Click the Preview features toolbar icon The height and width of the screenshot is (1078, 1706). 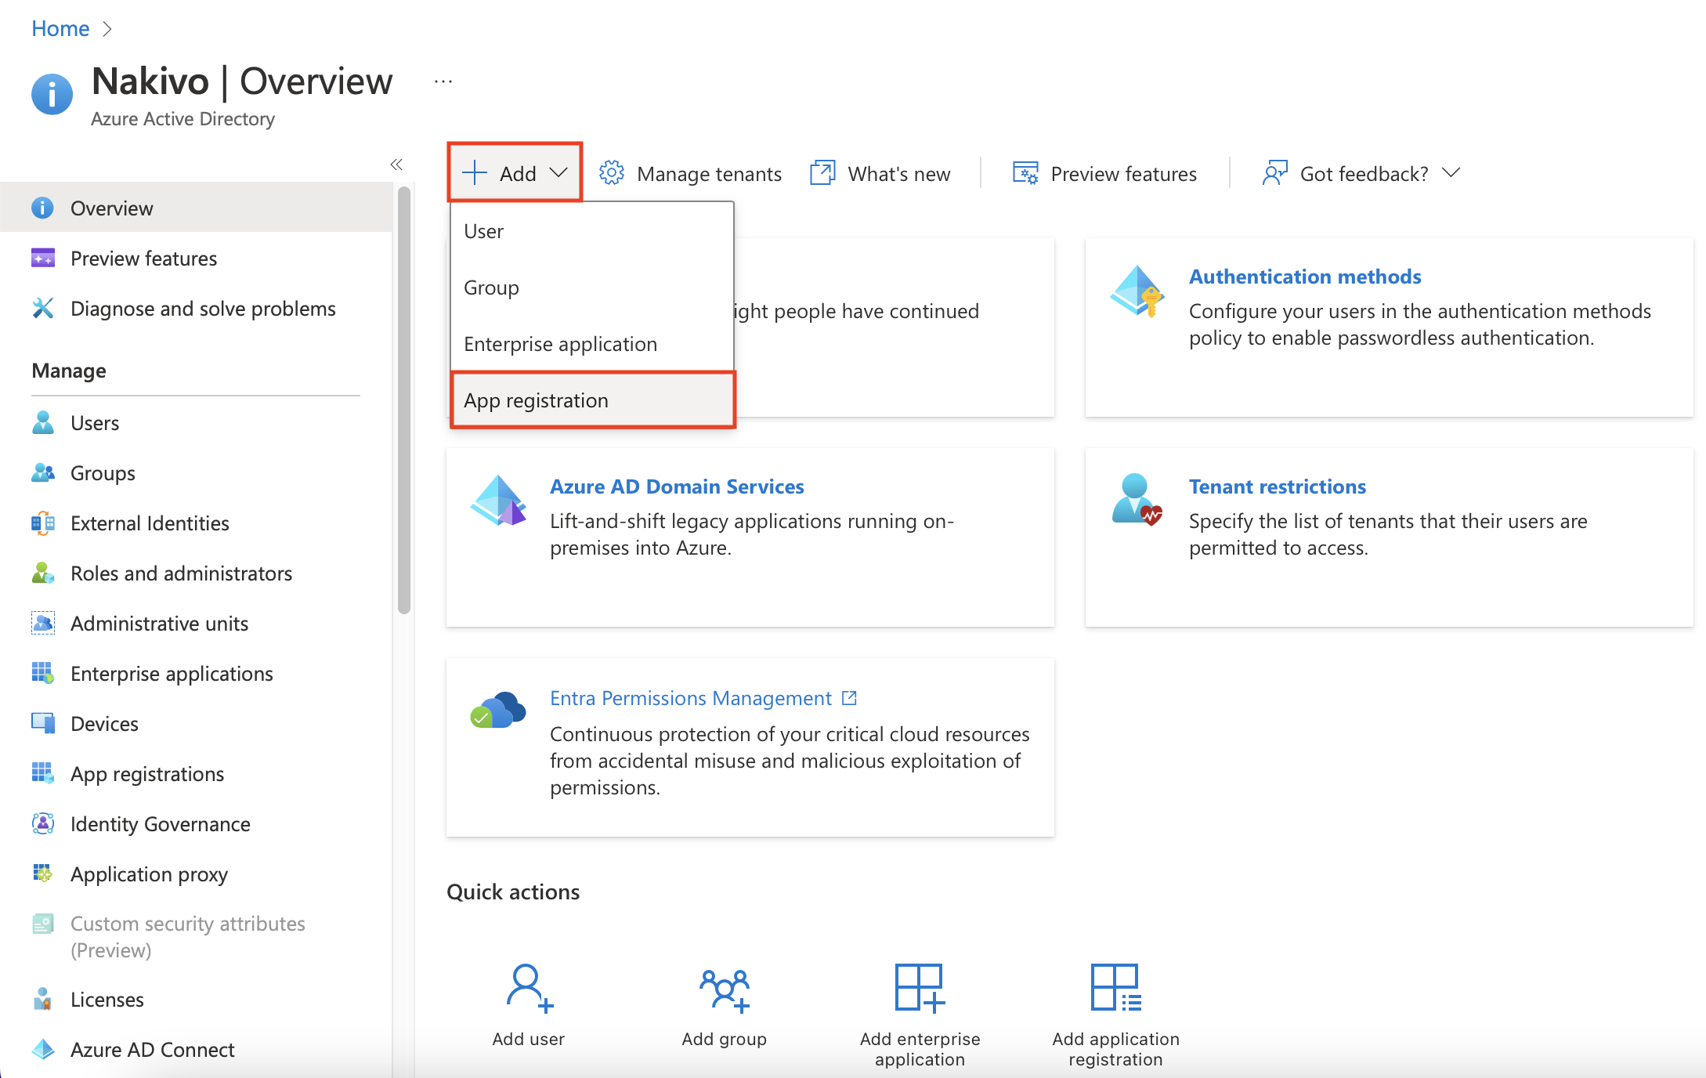(x=1025, y=173)
